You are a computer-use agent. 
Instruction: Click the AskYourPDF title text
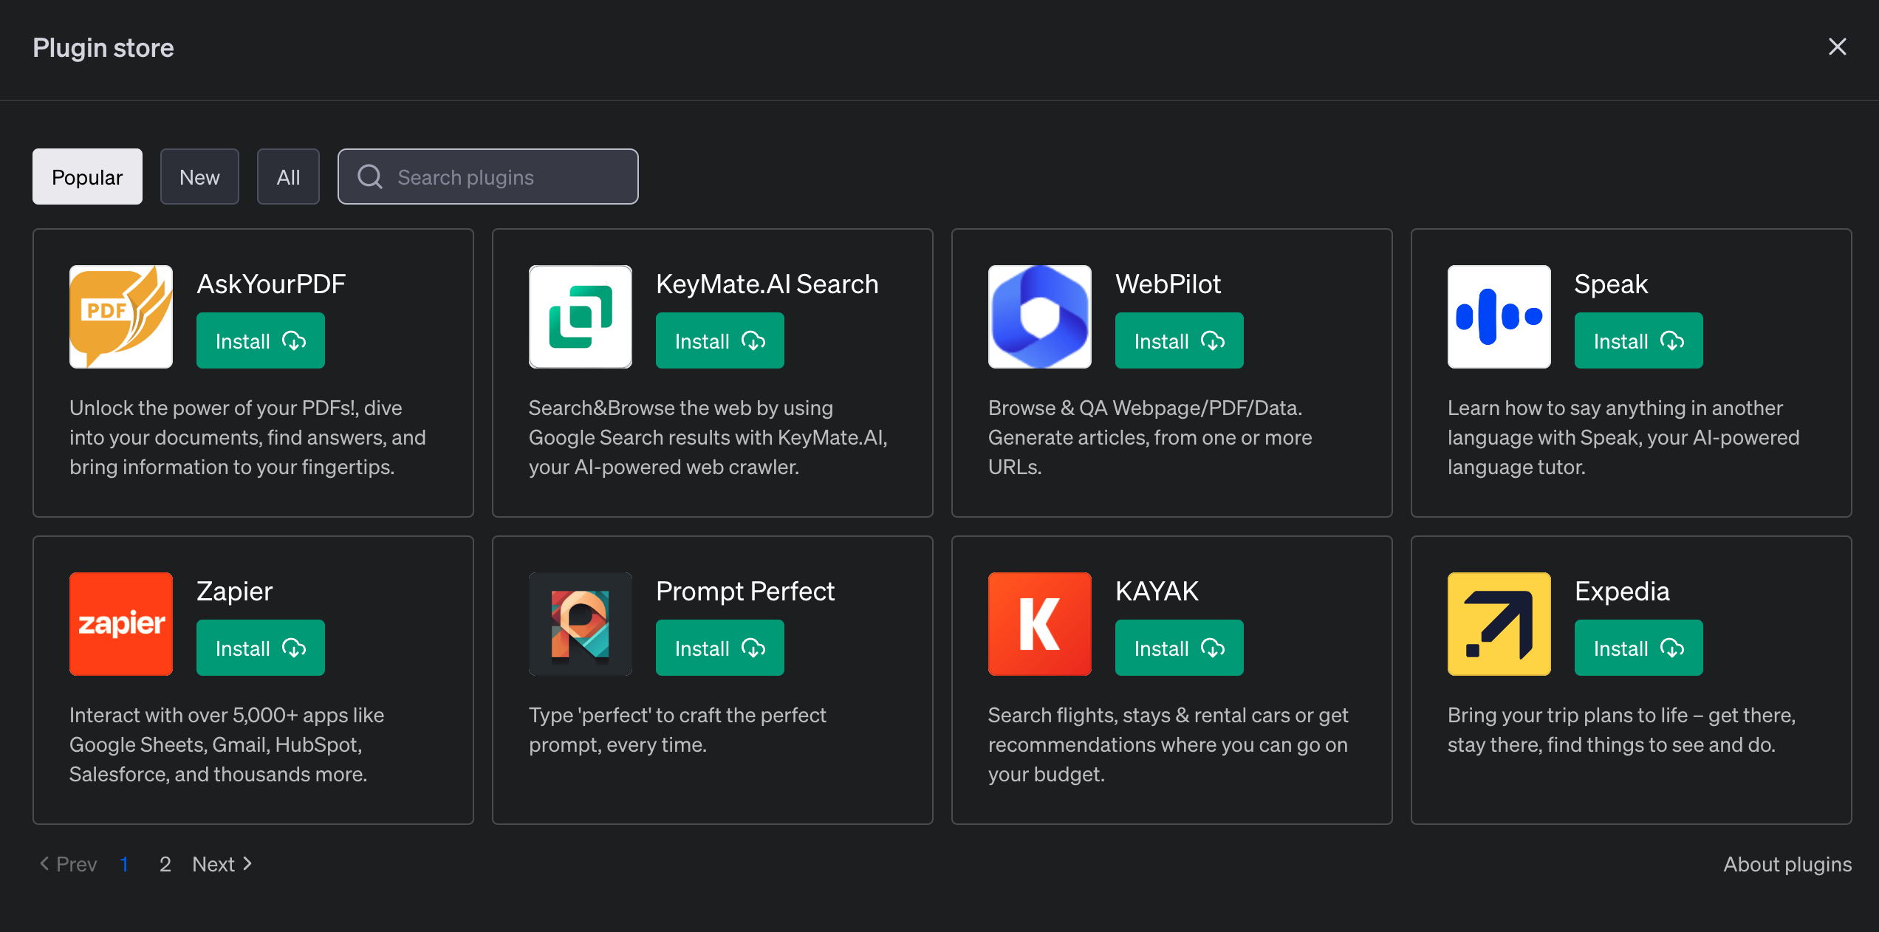click(x=271, y=284)
